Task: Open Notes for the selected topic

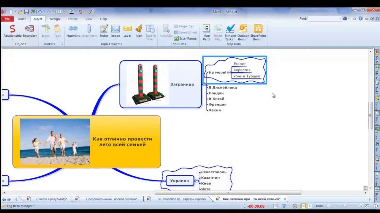Action: (104, 32)
